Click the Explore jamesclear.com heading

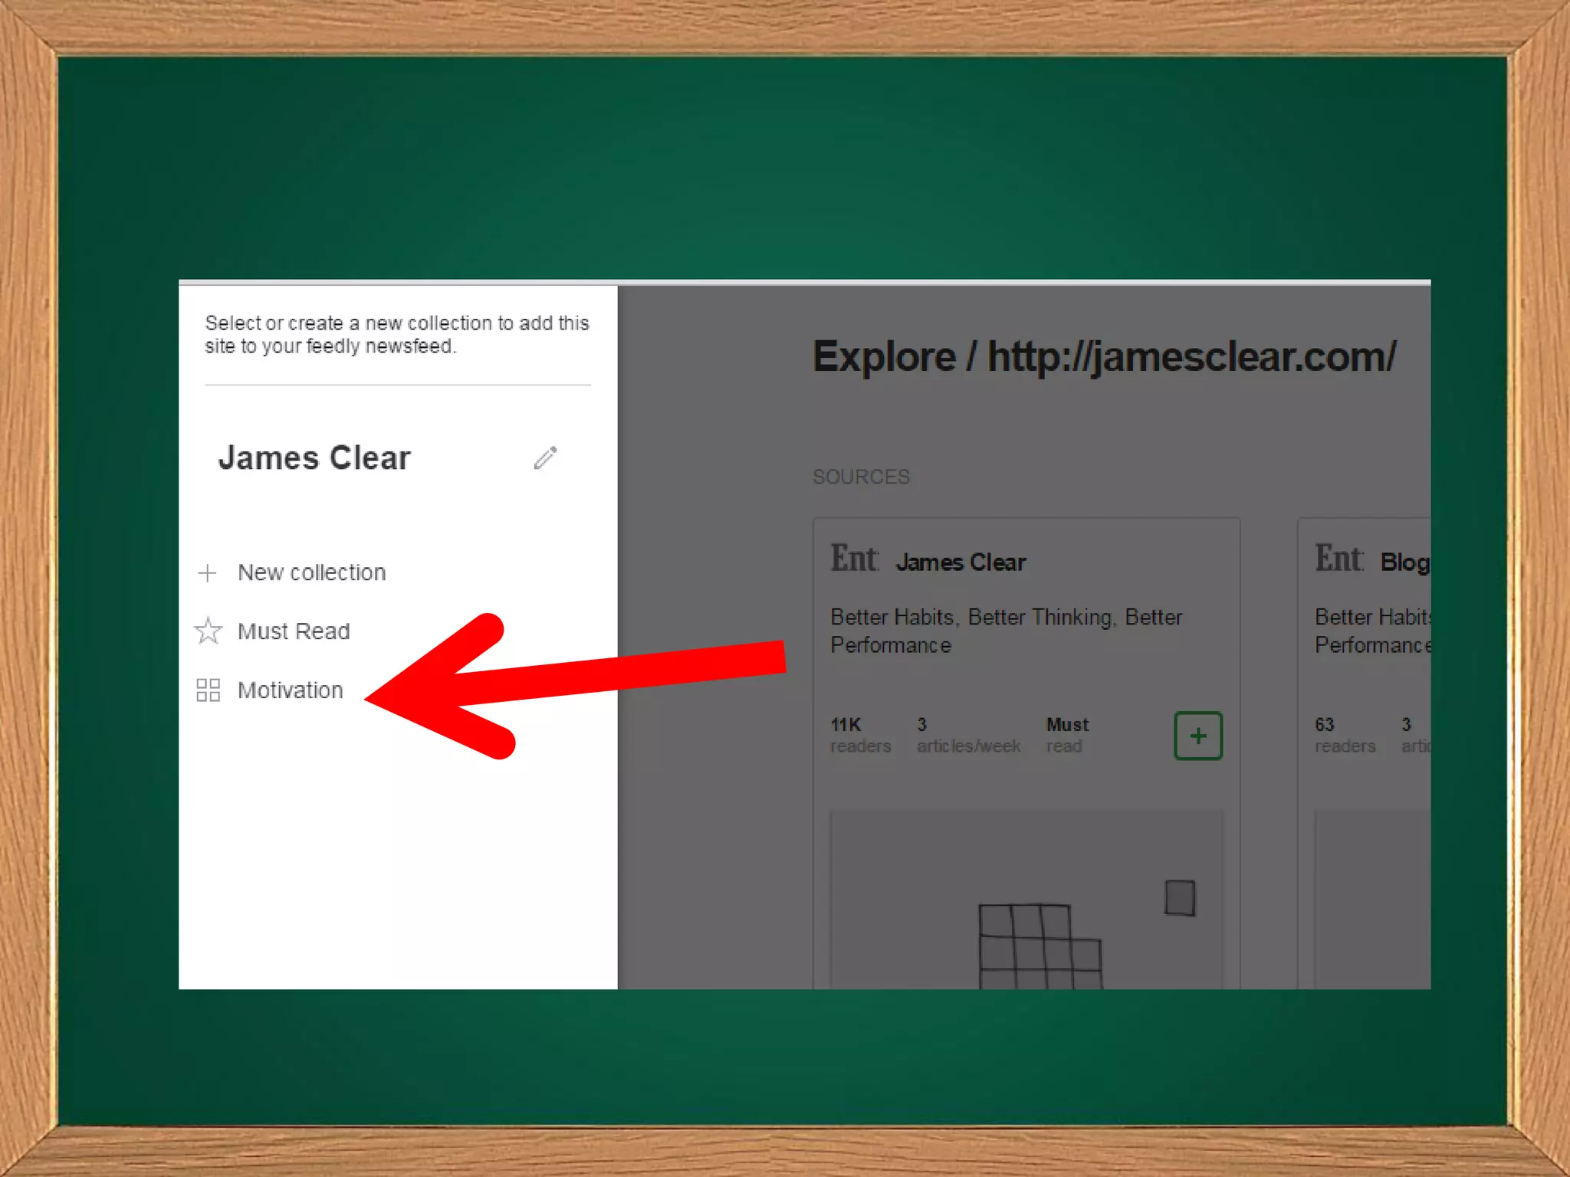point(1104,357)
